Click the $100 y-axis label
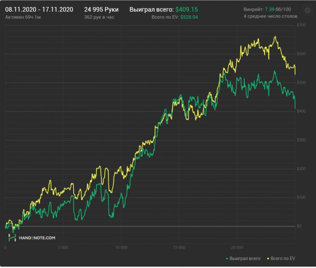This screenshot has width=316, height=268. click(301, 197)
